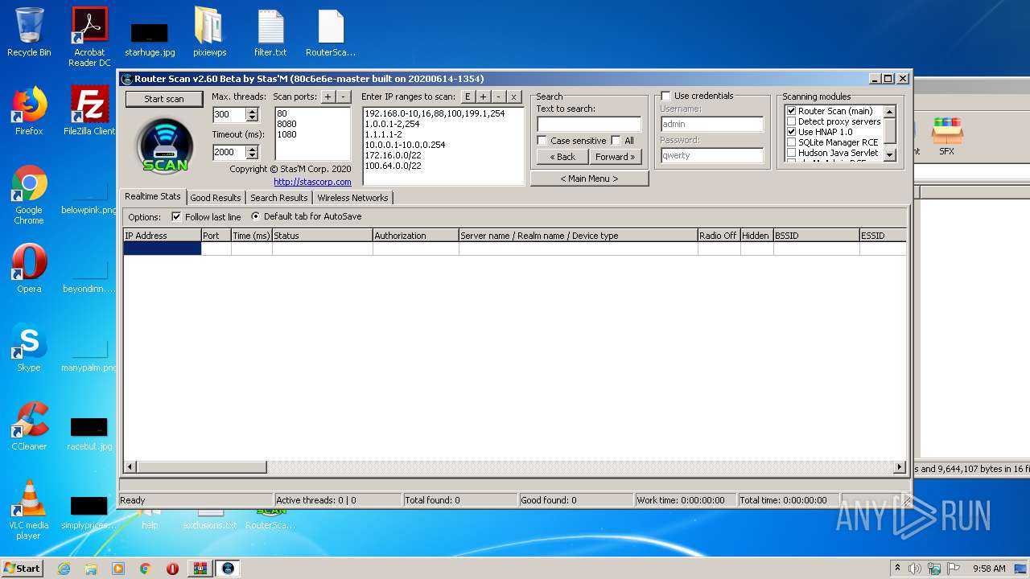Launch FileZilla Client desktop shortcut
The width and height of the screenshot is (1030, 579).
pos(89,111)
